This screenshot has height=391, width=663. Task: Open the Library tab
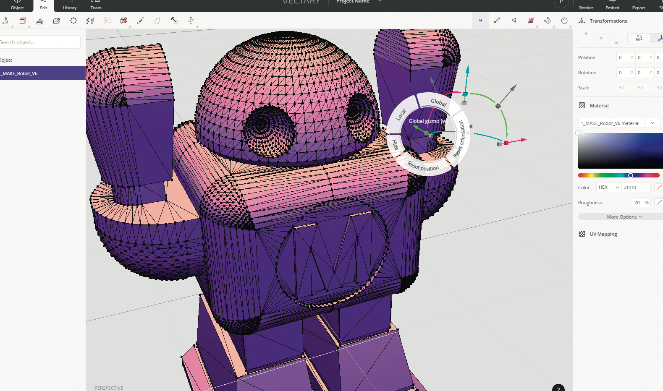(70, 5)
